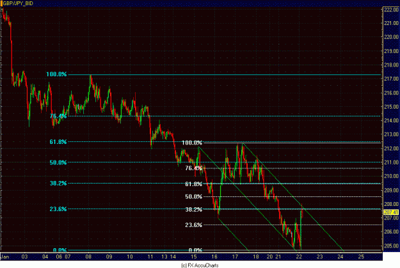
Task: Click the 25 date on time axis
Action: pyautogui.click(x=361, y=256)
